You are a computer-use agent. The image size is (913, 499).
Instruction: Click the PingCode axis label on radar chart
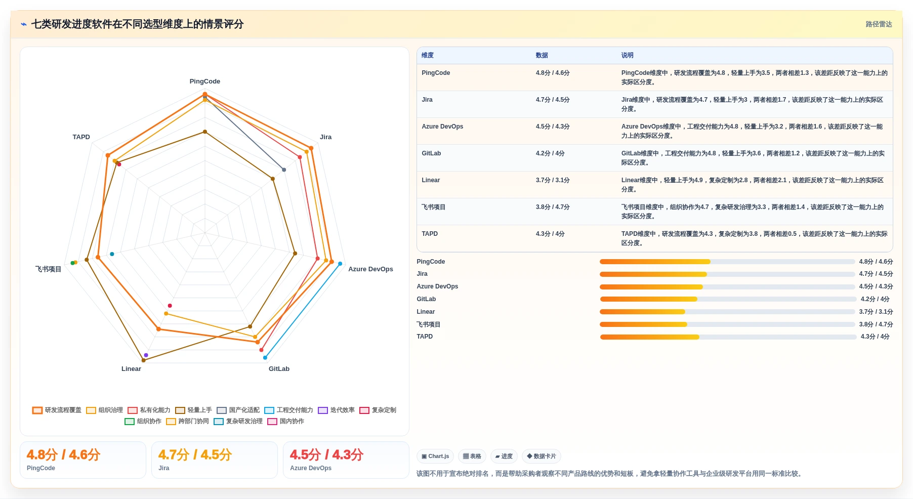tap(205, 81)
